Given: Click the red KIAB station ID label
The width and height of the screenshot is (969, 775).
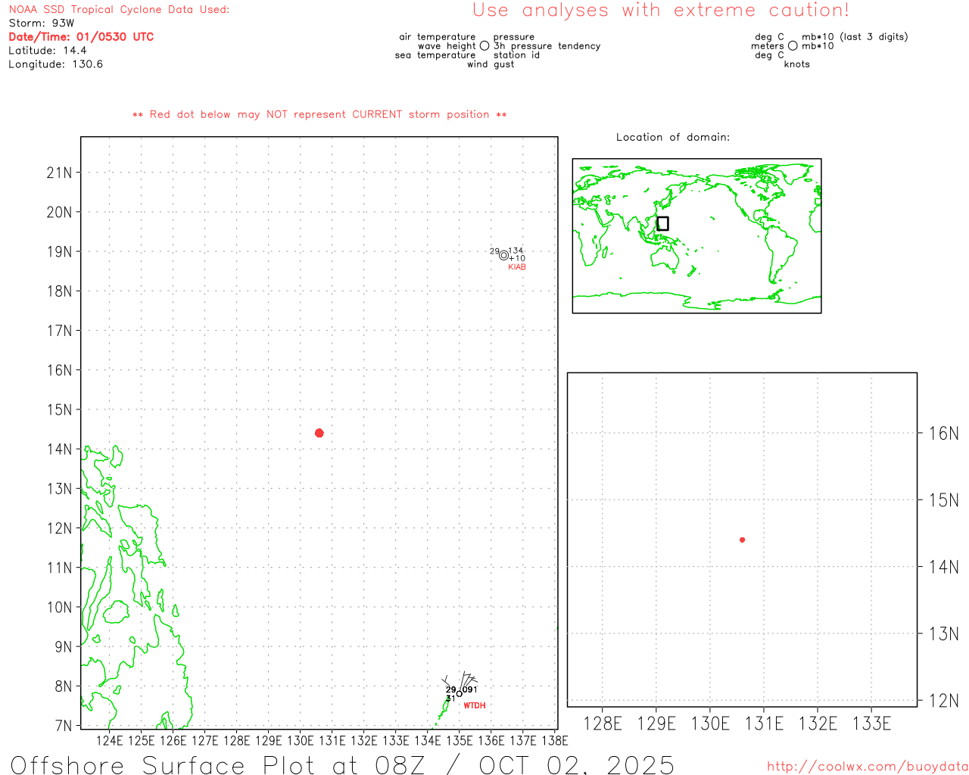Looking at the screenshot, I should 517,267.
